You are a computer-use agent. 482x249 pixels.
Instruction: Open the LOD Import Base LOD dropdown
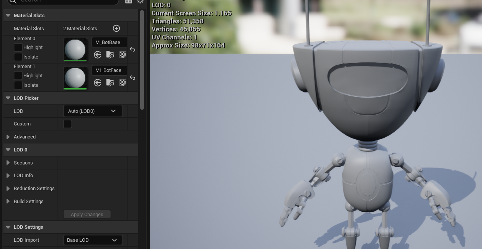point(93,240)
